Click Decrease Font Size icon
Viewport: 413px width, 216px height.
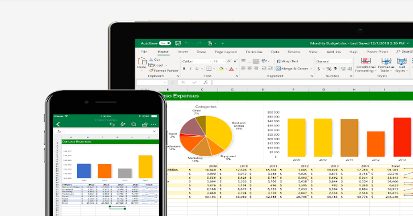click(x=236, y=61)
